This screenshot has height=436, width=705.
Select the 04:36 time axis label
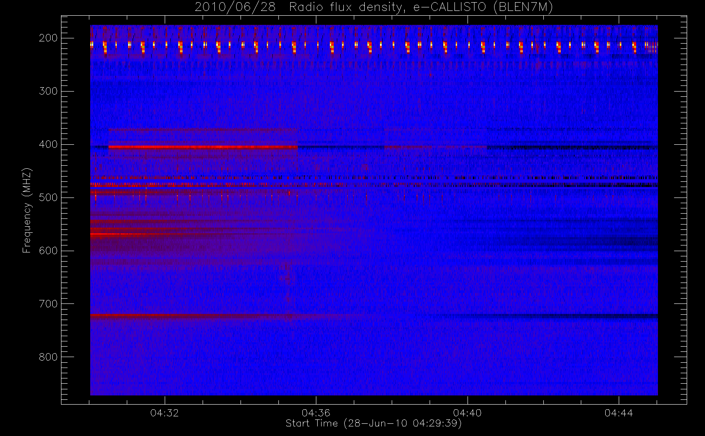pyautogui.click(x=316, y=413)
